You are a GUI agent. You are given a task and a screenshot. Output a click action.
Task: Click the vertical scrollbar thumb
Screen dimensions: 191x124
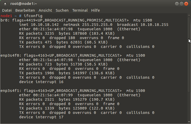click(189, 55)
